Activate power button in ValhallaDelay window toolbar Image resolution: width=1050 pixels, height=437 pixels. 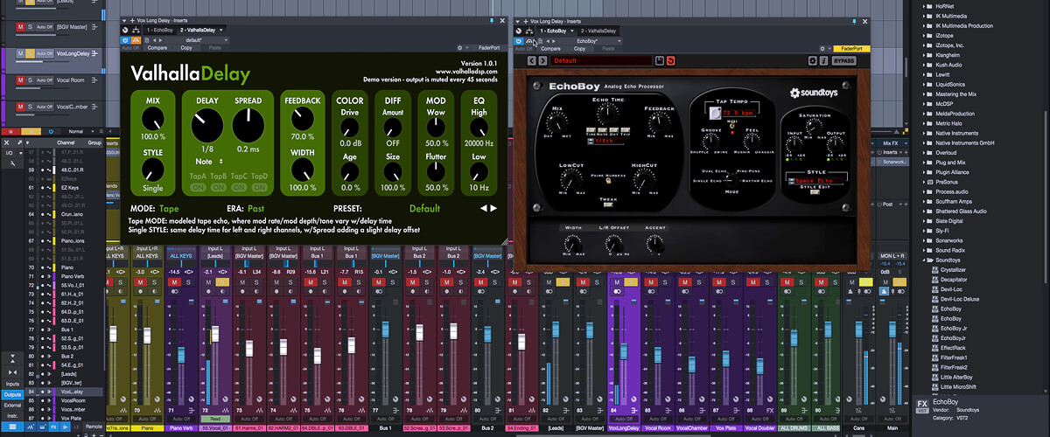click(x=125, y=40)
